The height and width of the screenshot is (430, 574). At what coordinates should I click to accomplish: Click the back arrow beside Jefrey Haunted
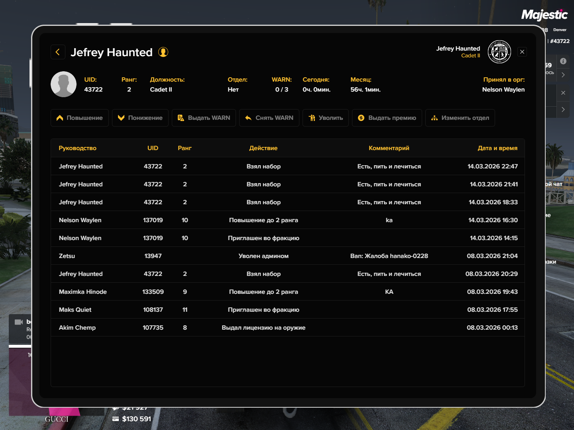58,52
